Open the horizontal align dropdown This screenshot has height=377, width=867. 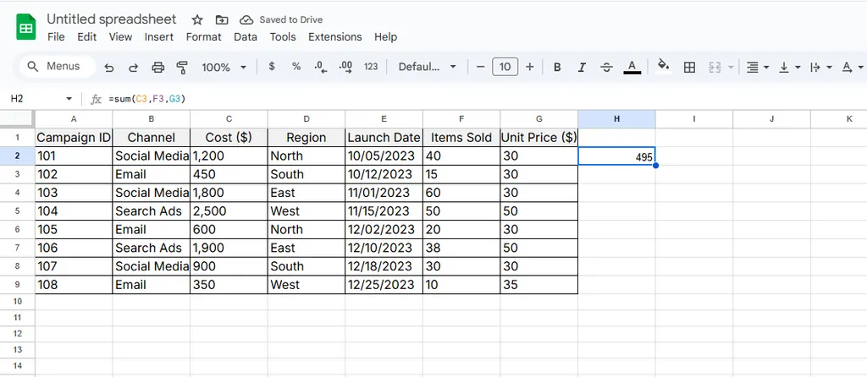pos(754,67)
